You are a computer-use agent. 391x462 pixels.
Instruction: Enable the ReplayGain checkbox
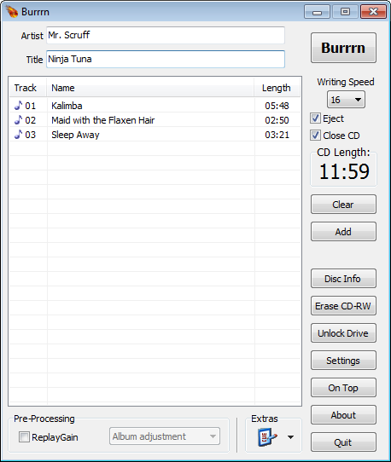tap(24, 437)
